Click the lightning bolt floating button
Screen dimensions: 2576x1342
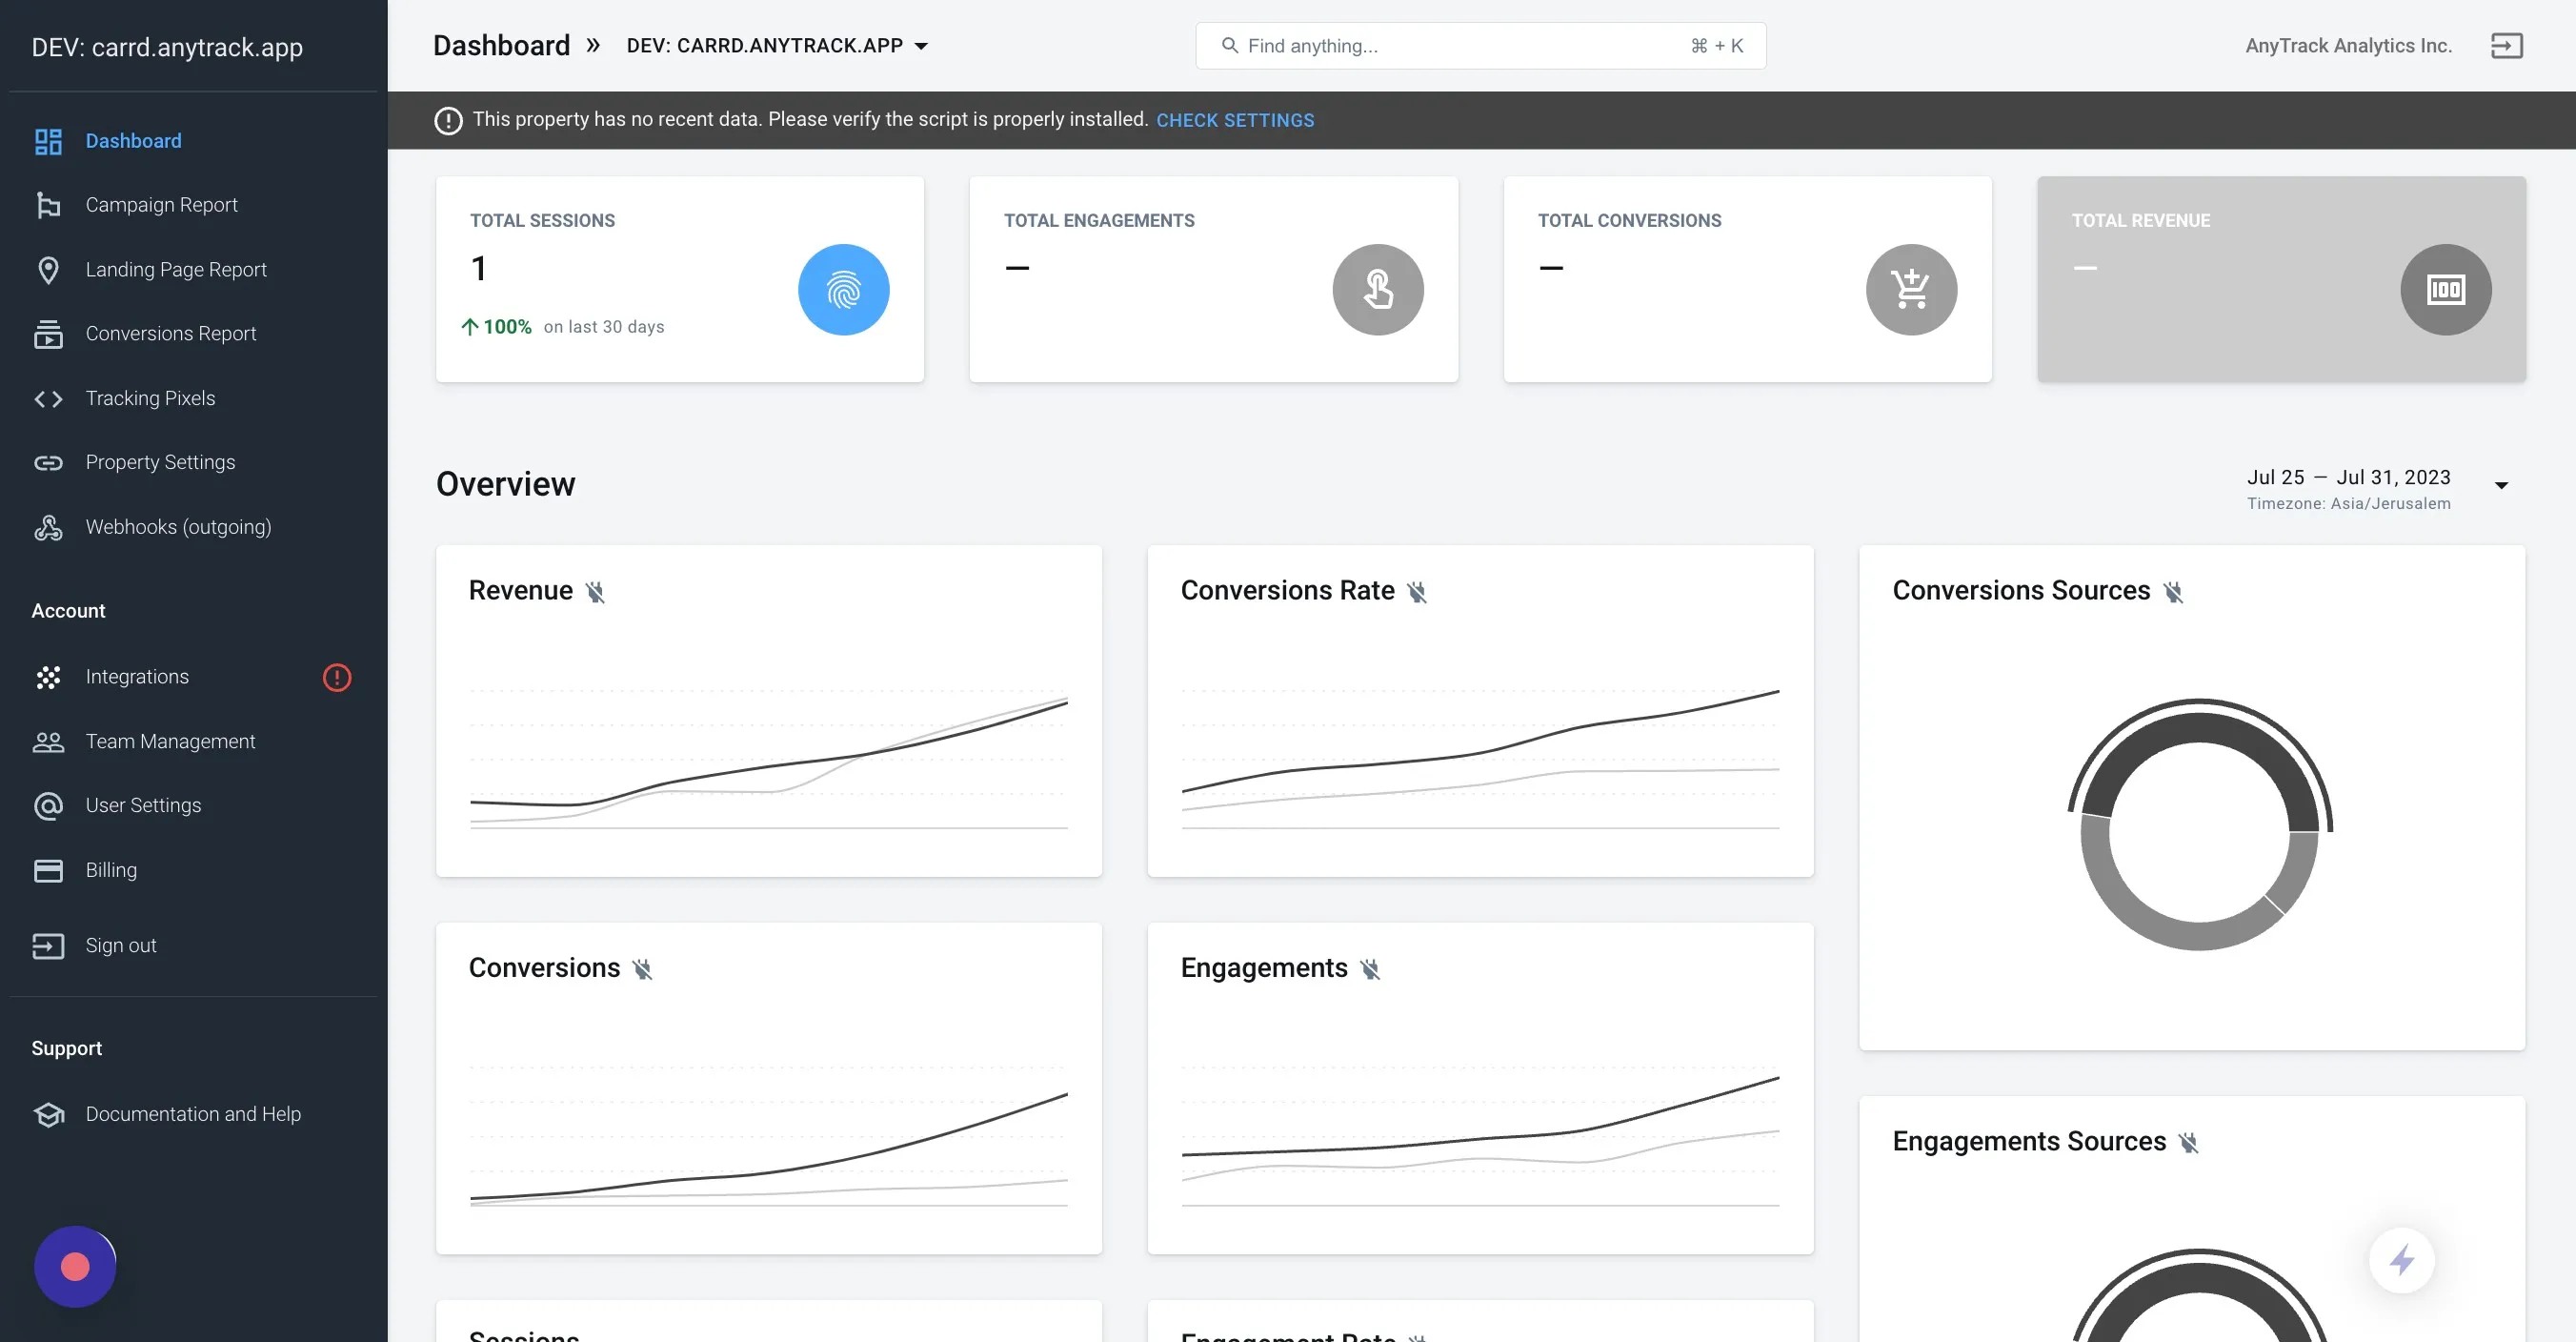click(x=2402, y=1260)
